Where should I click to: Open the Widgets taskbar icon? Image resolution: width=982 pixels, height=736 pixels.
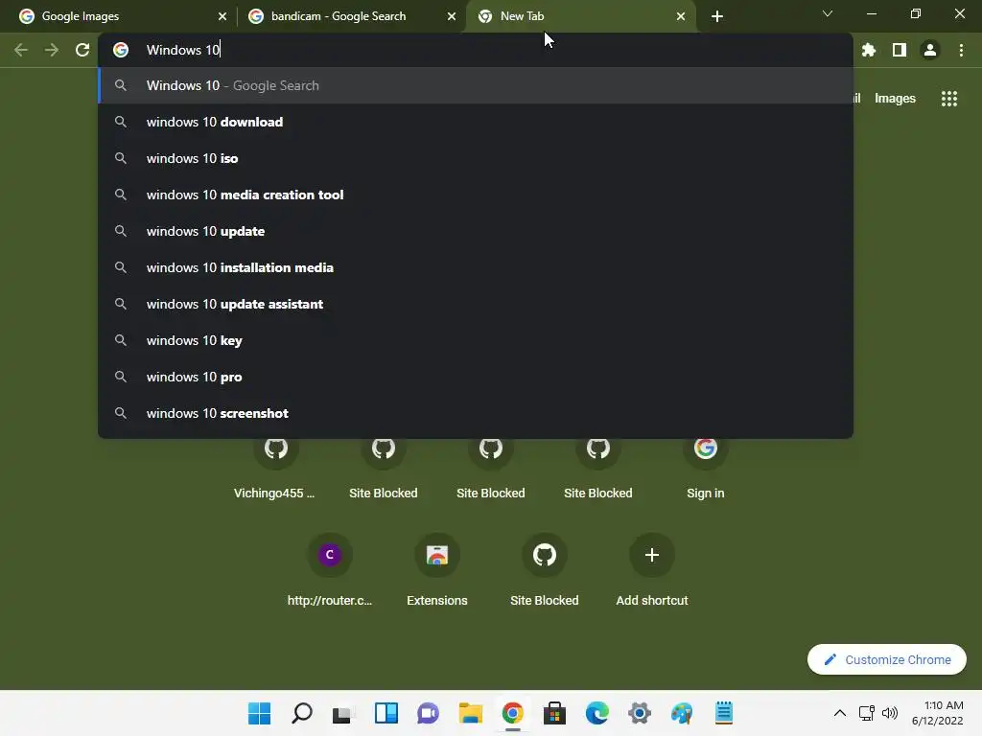(386, 713)
